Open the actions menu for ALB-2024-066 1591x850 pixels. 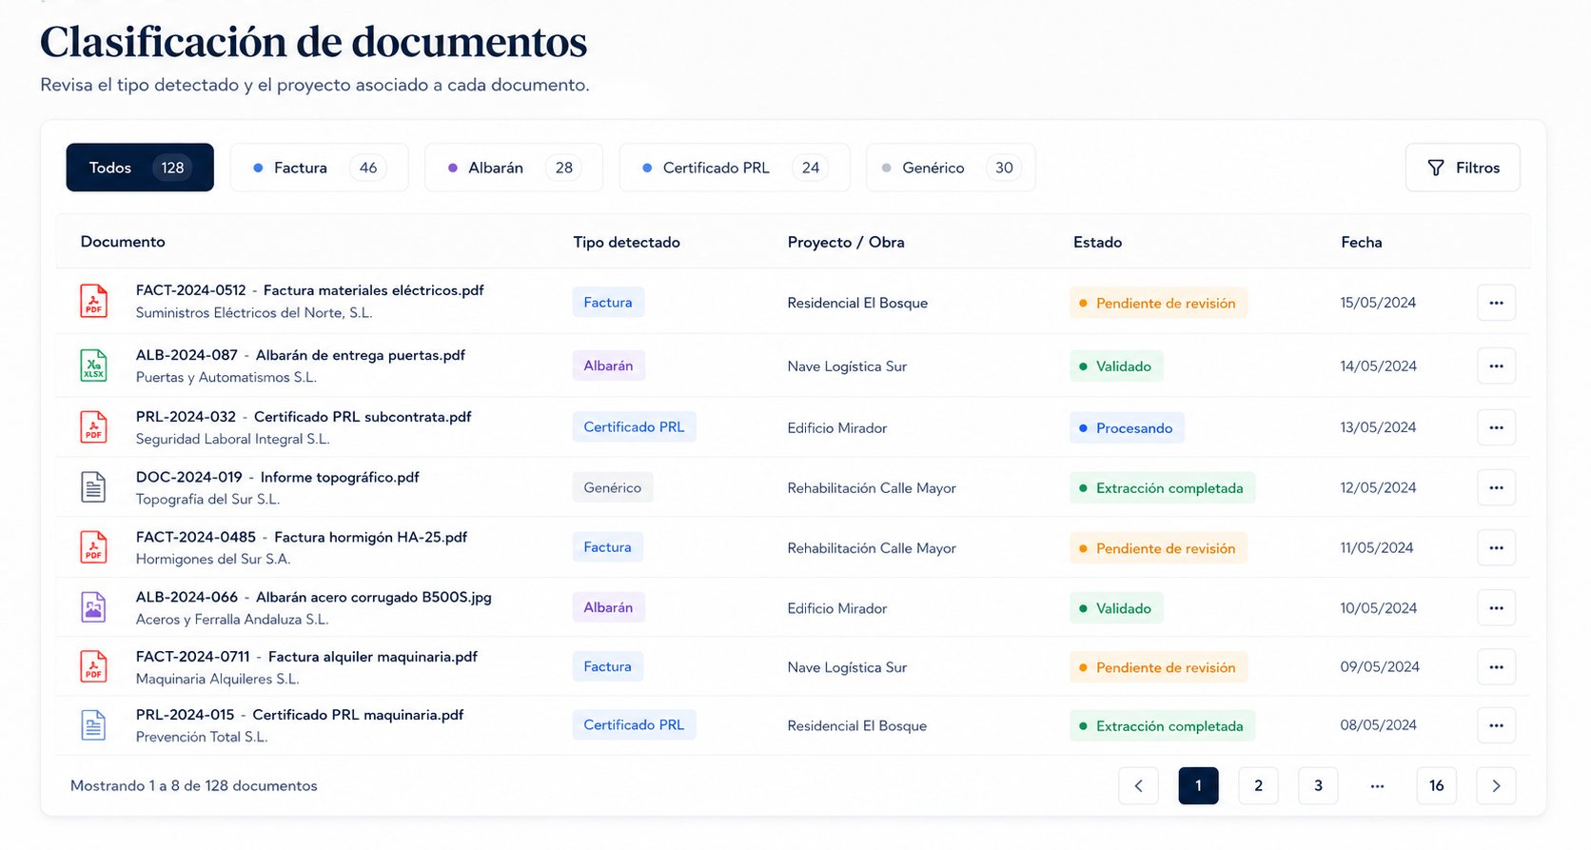click(1496, 607)
